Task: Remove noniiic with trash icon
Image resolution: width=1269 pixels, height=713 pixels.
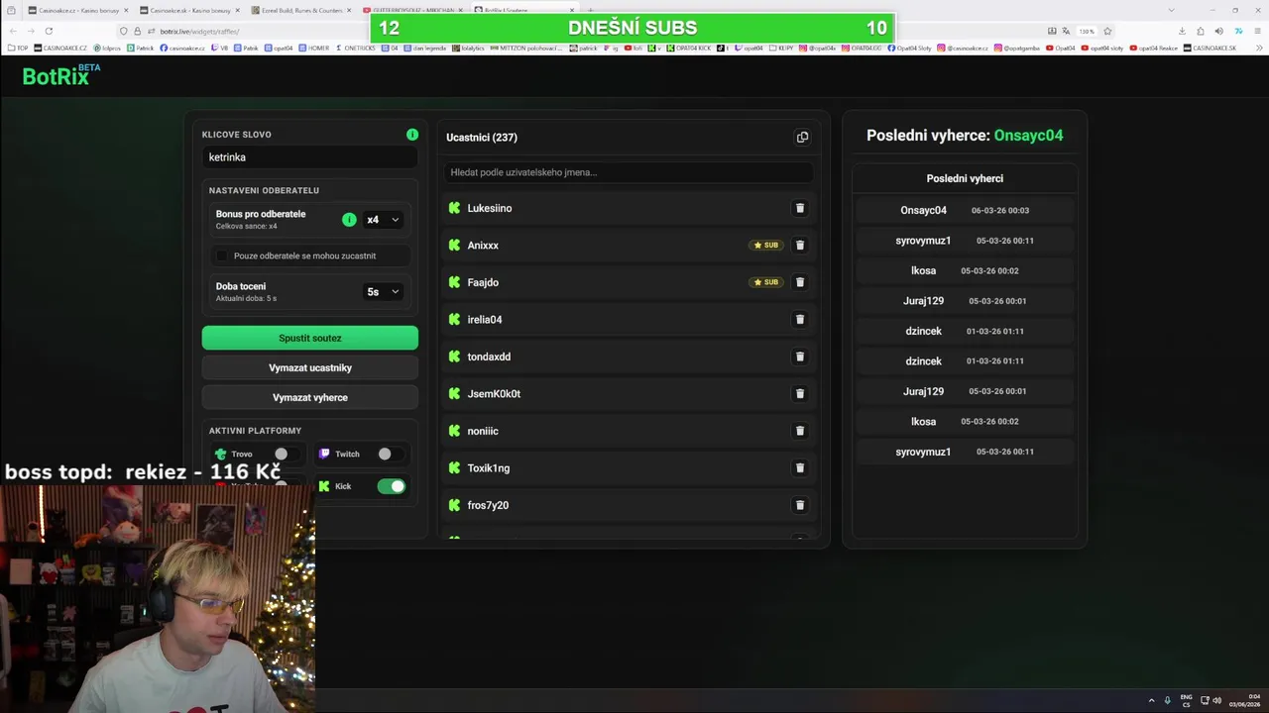Action: [800, 431]
